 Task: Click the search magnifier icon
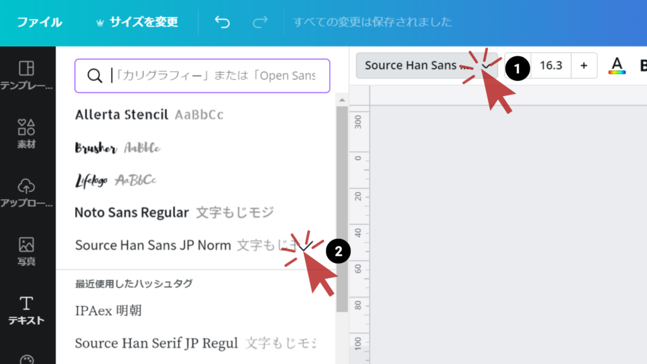pyautogui.click(x=95, y=76)
